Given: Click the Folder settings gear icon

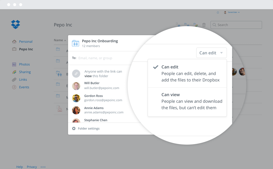Looking at the screenshot, I should (x=74, y=129).
